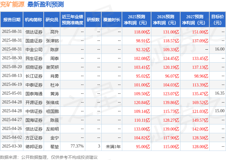Click the 民生证券 institution cell

34,58
